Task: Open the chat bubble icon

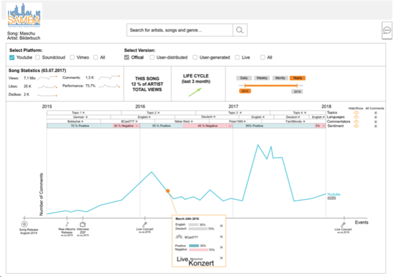Action: tap(387, 30)
